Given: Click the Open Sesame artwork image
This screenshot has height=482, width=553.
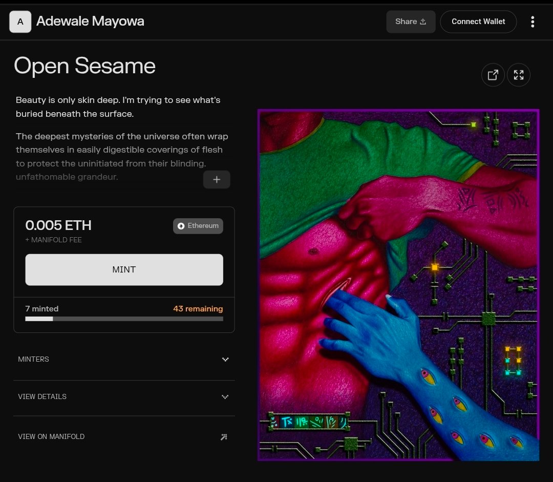Looking at the screenshot, I should coord(398,285).
